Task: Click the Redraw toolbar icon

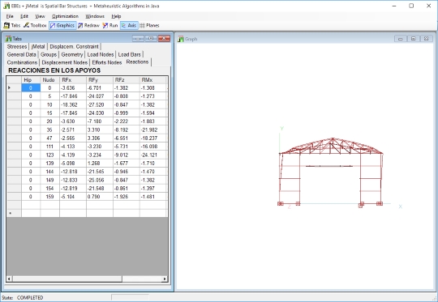Action: pyautogui.click(x=88, y=25)
